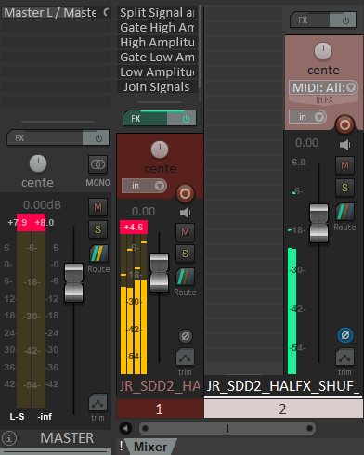Screen dimensions: 364x455
Task: Open master track FX chain
Action: pos(45,137)
